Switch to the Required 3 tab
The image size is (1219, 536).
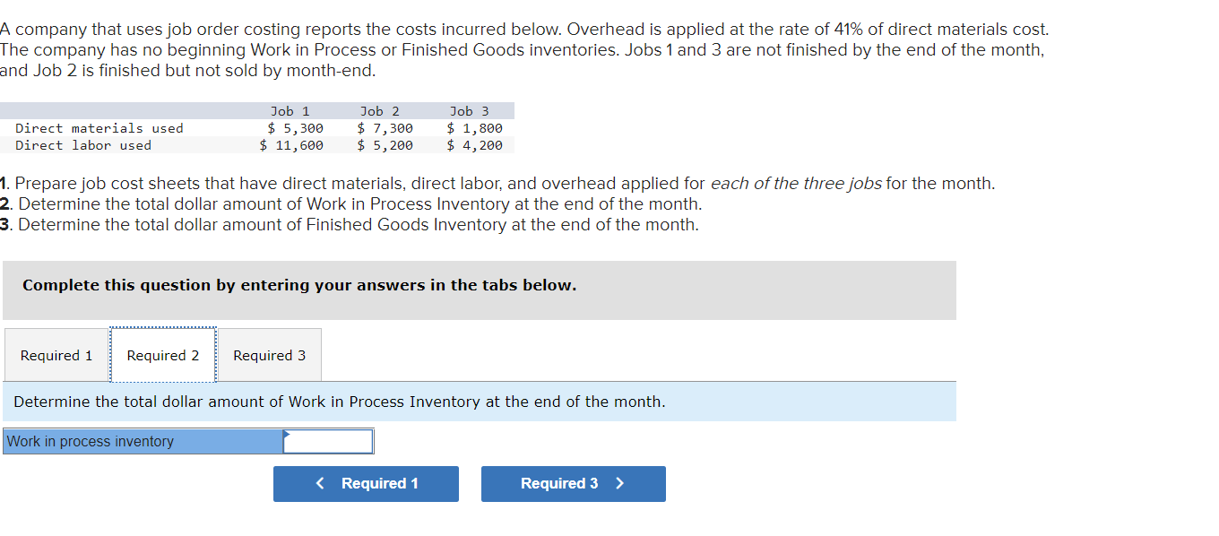point(269,355)
